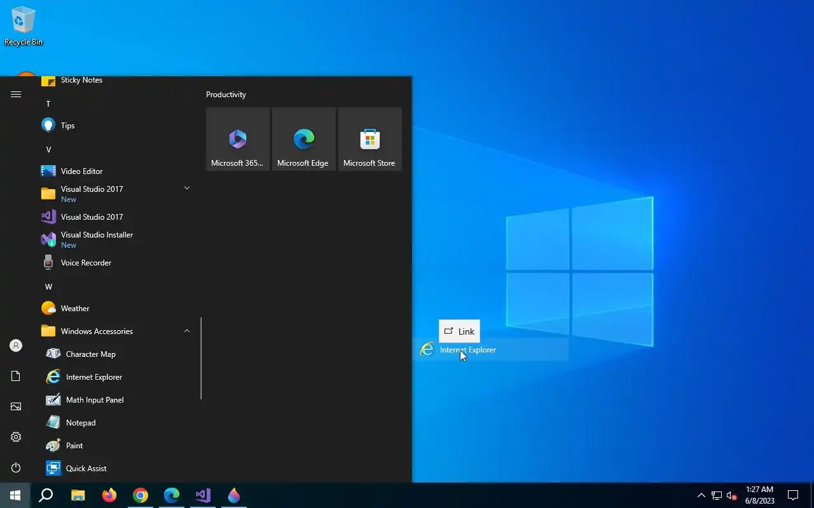Expand the Visual Studio 2017 folder
Image resolution: width=814 pixels, height=508 pixels.
click(116, 194)
